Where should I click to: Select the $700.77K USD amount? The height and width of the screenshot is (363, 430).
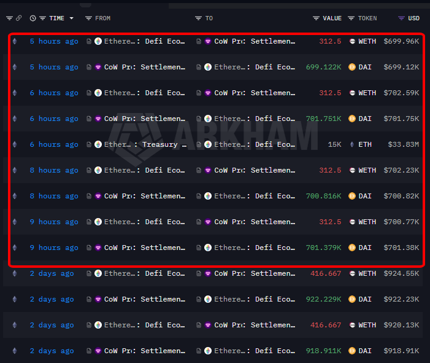tap(402, 222)
